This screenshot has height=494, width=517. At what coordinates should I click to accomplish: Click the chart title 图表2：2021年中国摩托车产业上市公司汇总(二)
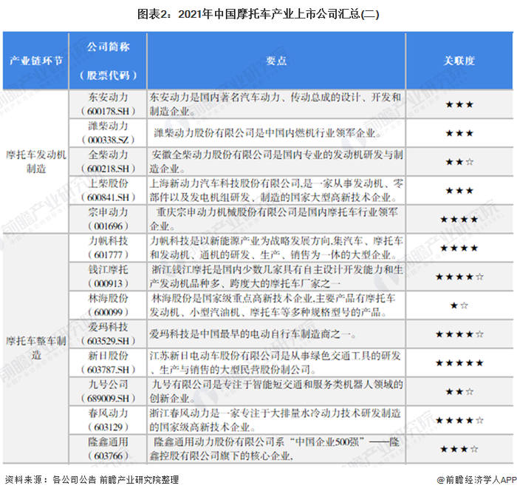(x=258, y=14)
